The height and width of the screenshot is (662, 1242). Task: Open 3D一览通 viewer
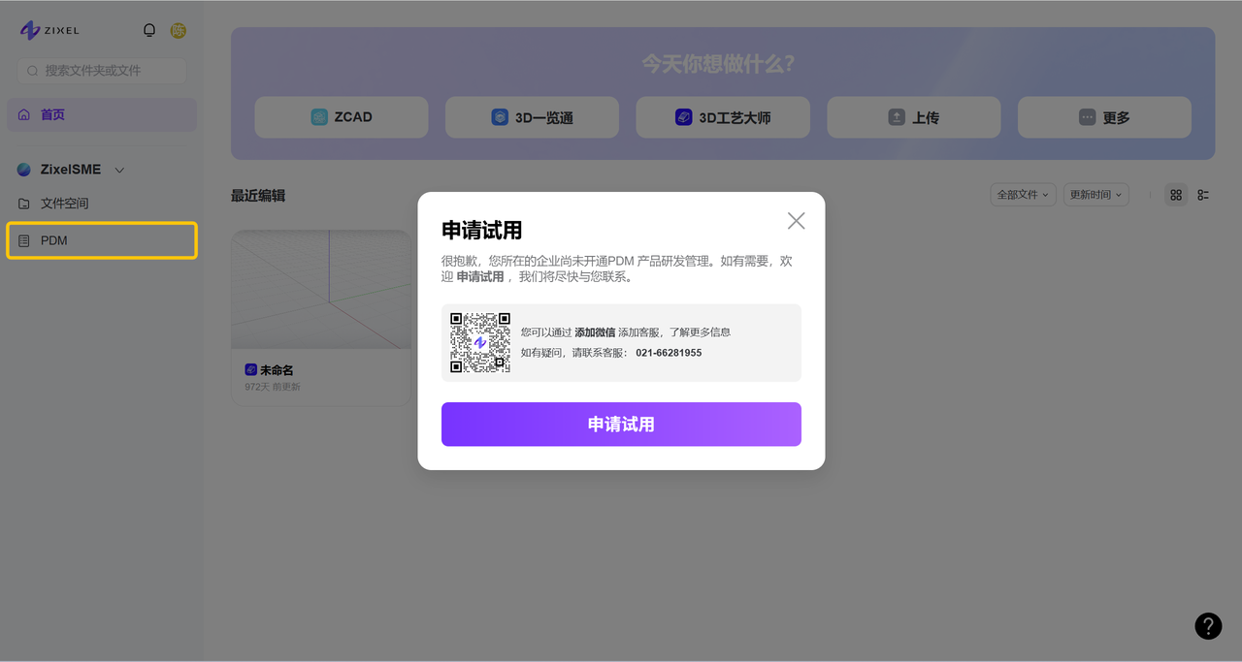pyautogui.click(x=532, y=117)
